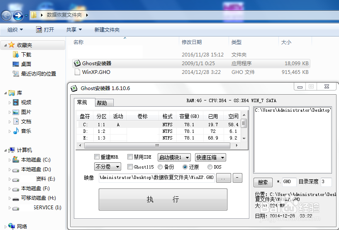Expand the 视频 library node

(x=10, y=103)
